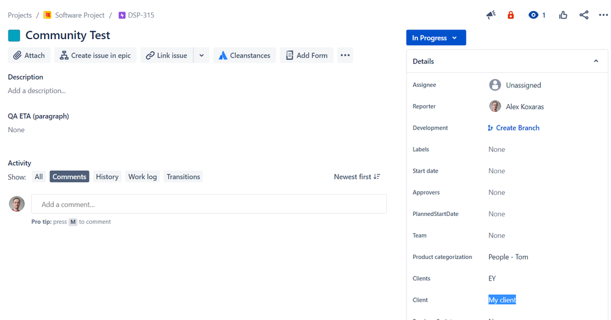Collapse the Details panel chevron
Viewport: 611px width, 320px height.
[x=596, y=61]
